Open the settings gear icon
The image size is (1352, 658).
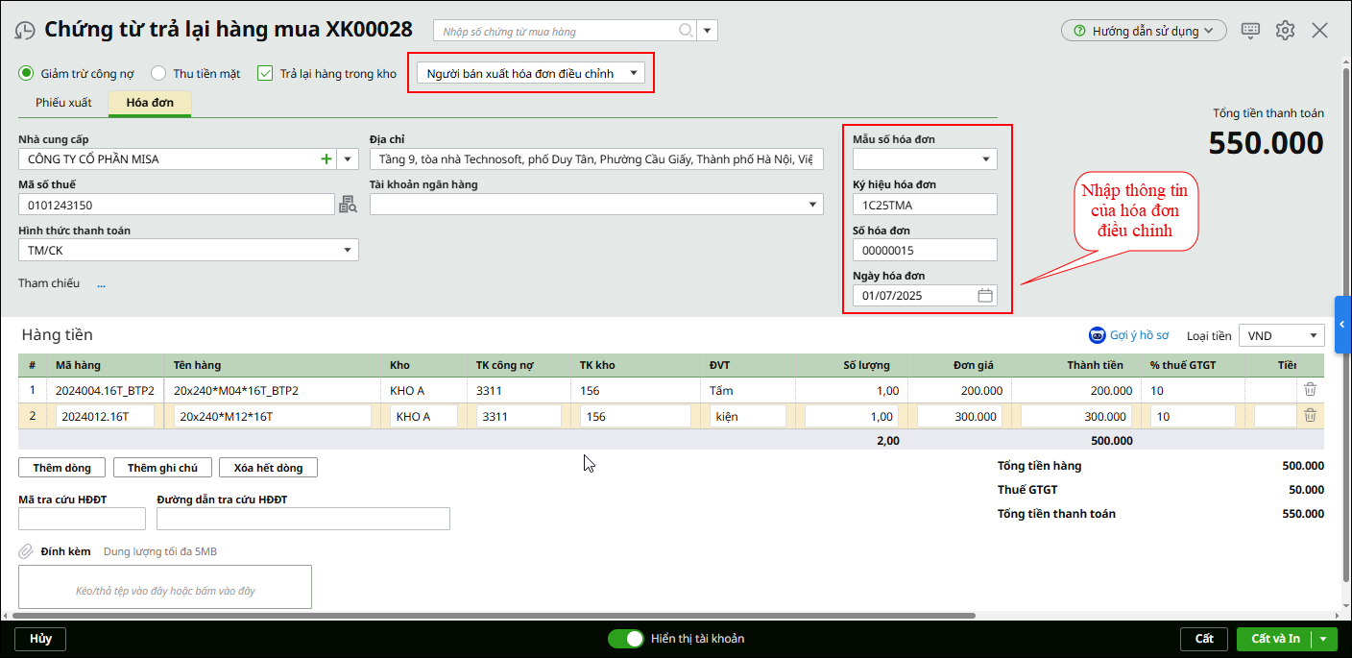(1285, 31)
